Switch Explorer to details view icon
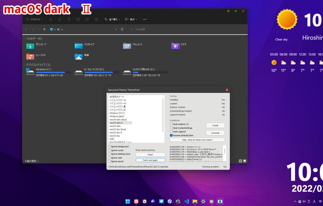Screen dimensions: 323x206 click(240, 161)
